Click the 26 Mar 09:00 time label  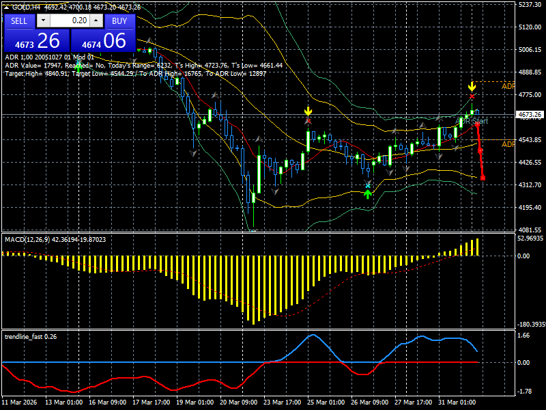click(369, 402)
